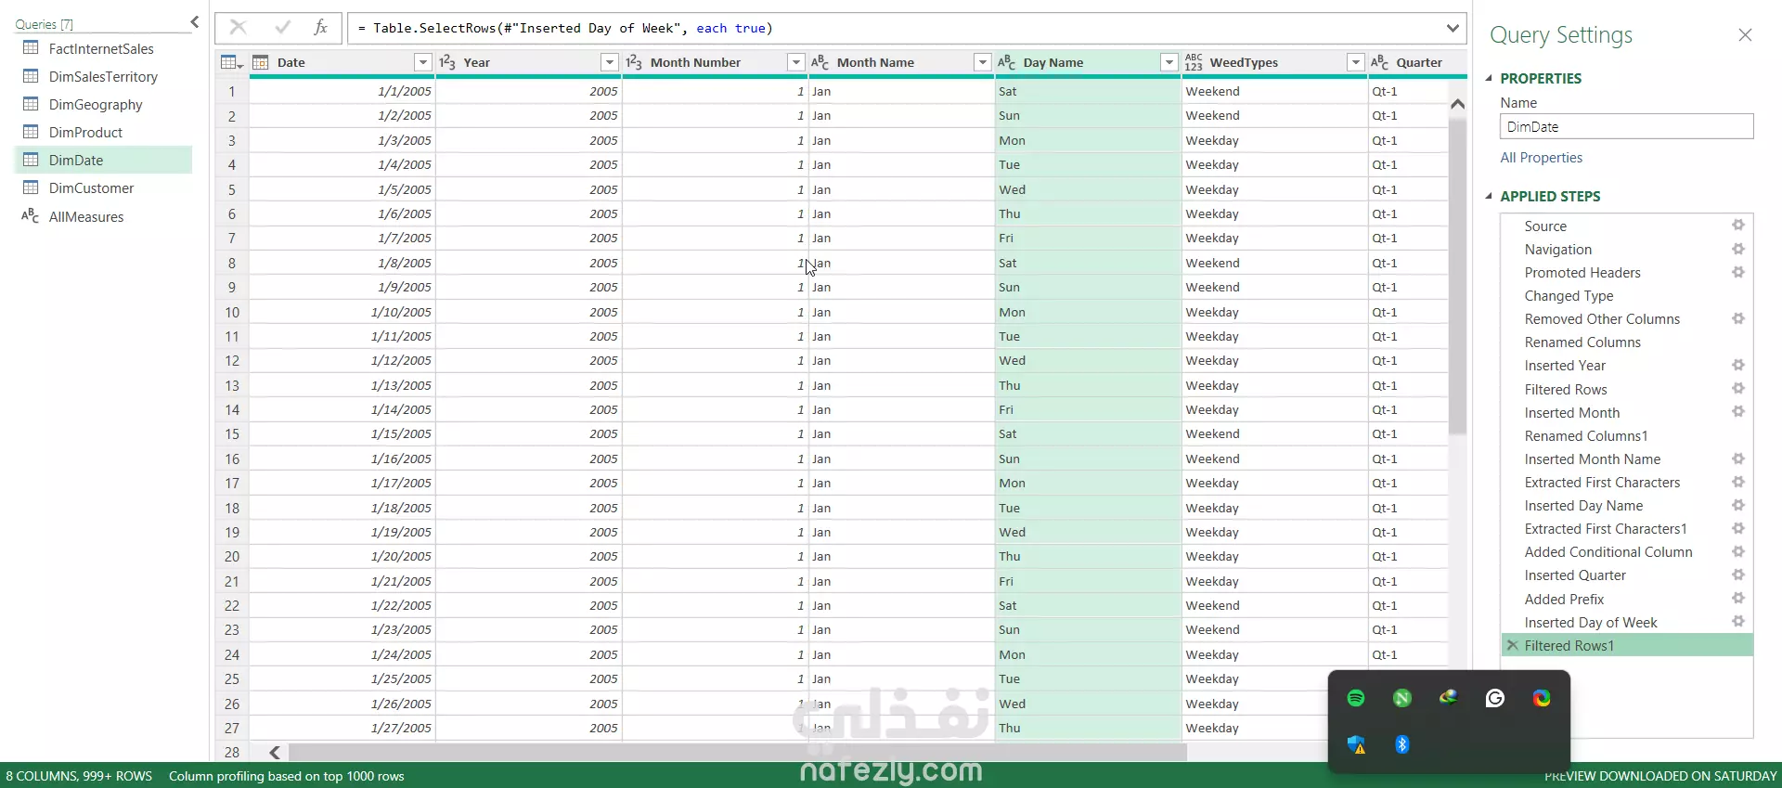Open settings gear for Source step

tap(1738, 226)
